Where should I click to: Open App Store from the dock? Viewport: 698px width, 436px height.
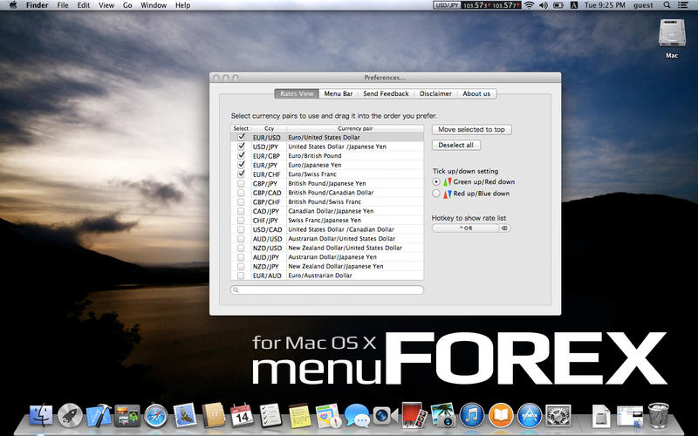530,416
